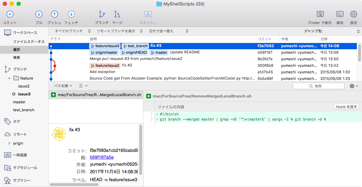The image size is (362, 187).
Task: Click the Remotes (リモート) cloud icon
Action: coord(8,134)
